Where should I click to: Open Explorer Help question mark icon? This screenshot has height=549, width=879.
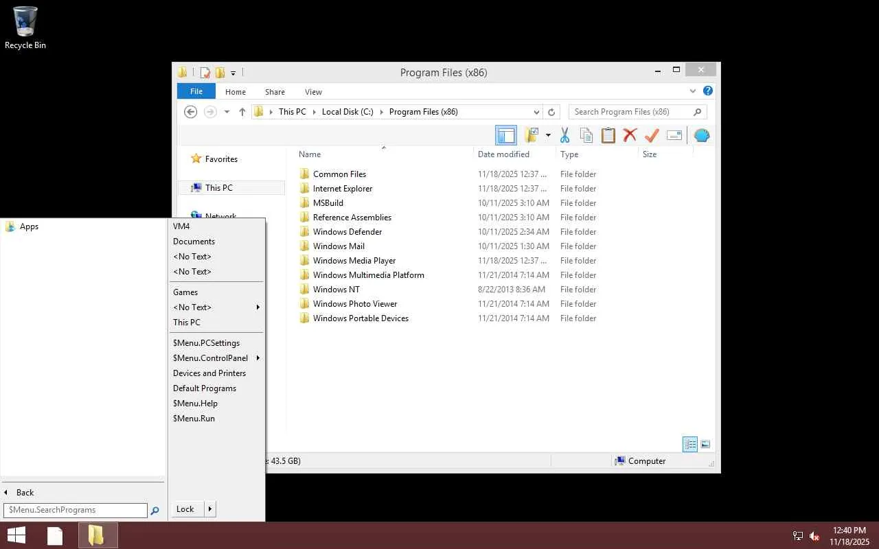coord(708,91)
